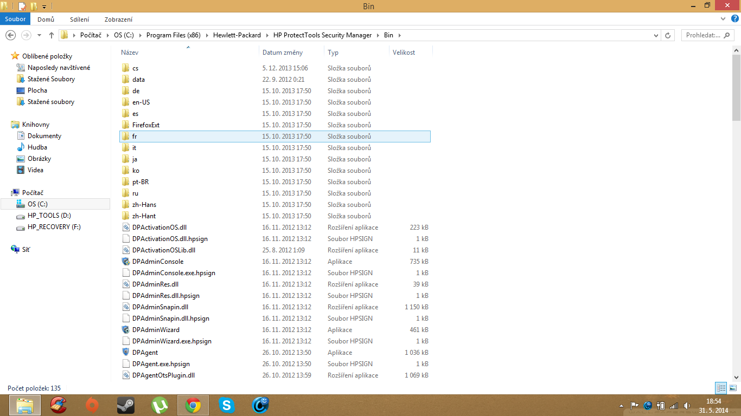741x416 pixels.
Task: Open the network signal icon in the tray
Action: click(x=674, y=405)
